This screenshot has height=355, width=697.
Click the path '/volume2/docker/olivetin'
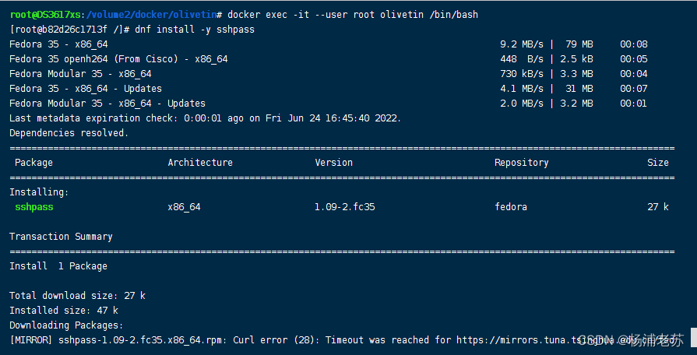pyautogui.click(x=152, y=15)
